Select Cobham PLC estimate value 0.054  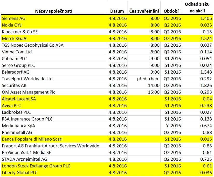pos(206,59)
